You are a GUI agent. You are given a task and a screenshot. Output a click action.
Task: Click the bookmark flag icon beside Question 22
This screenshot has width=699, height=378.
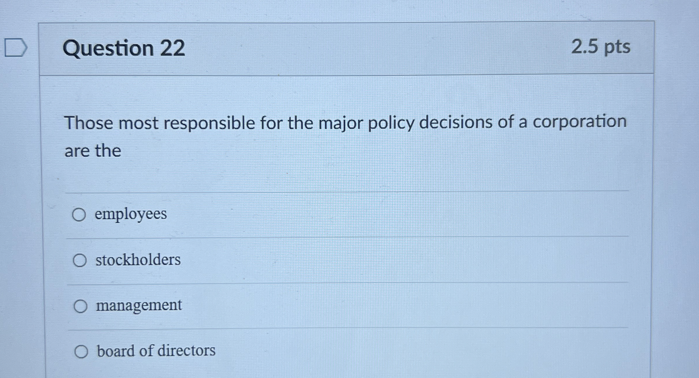(x=15, y=48)
